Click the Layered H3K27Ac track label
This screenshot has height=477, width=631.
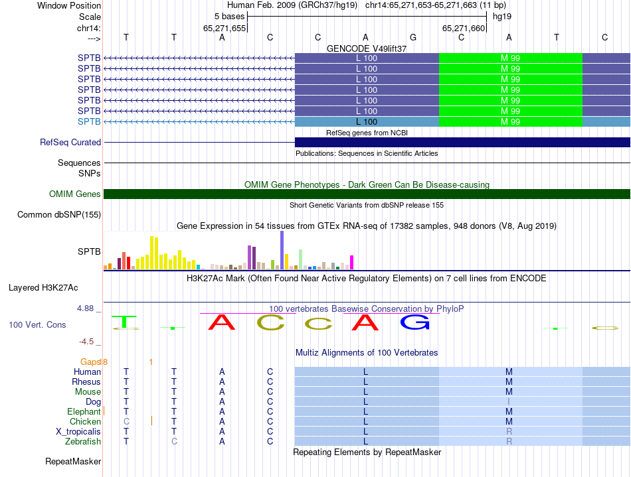pos(43,288)
